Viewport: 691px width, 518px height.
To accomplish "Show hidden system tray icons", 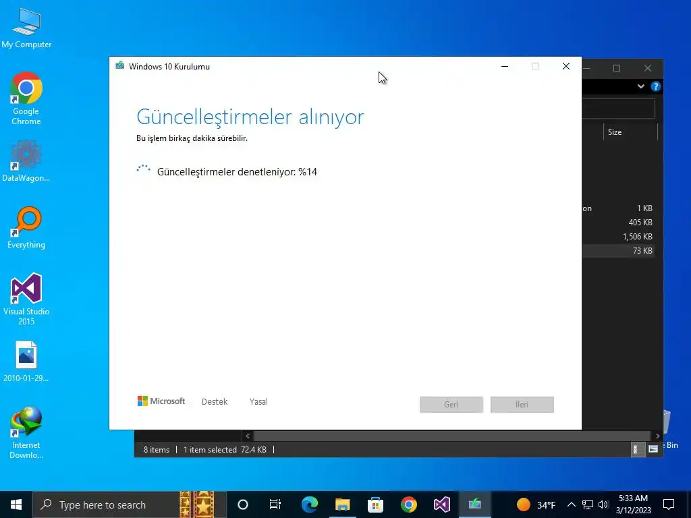I will pyautogui.click(x=571, y=505).
